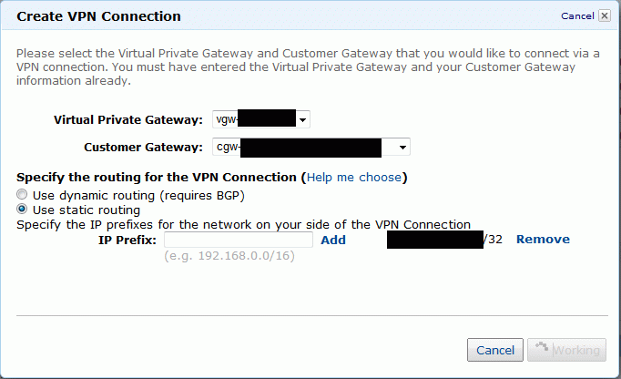Click the Cancel button at the bottom
Image resolution: width=621 pixels, height=379 pixels.
[x=495, y=350]
